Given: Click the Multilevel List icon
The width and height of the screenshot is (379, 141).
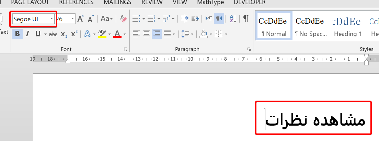Looking at the screenshot, I should tap(166, 18).
